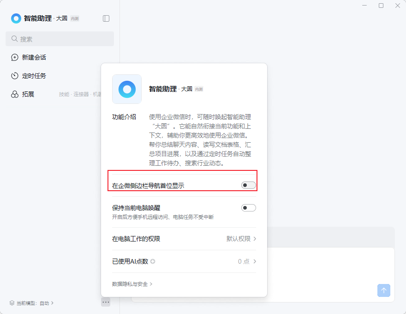Click the scheduled task clock icon
Image resolution: width=406 pixels, height=314 pixels.
[x=15, y=76]
